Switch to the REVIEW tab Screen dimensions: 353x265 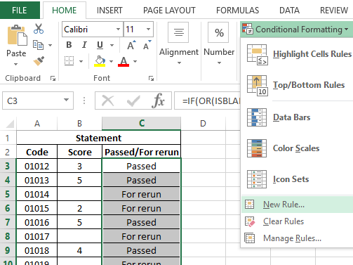click(334, 11)
